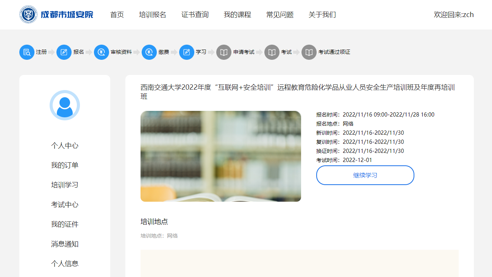
Task: Open 我的课程 from the top navigation
Action: coord(237,15)
